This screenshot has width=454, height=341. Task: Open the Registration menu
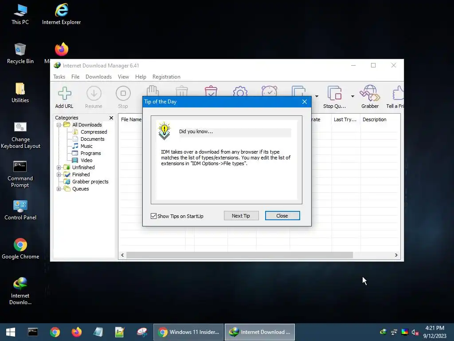tap(166, 77)
